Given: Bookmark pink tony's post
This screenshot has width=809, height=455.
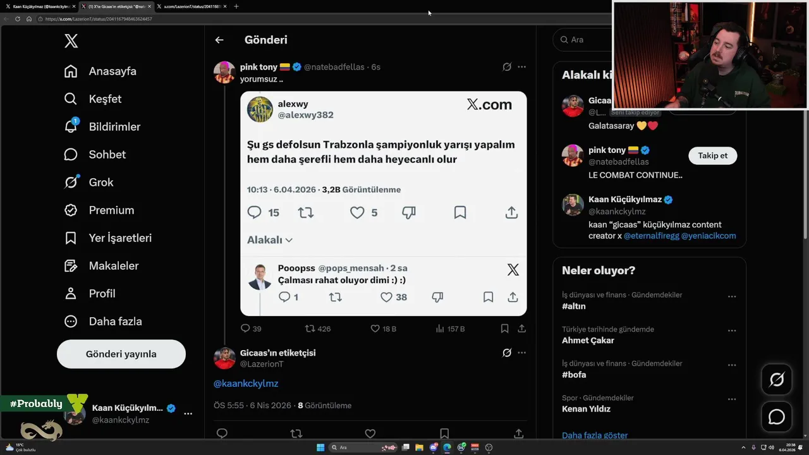Looking at the screenshot, I should pyautogui.click(x=504, y=329).
